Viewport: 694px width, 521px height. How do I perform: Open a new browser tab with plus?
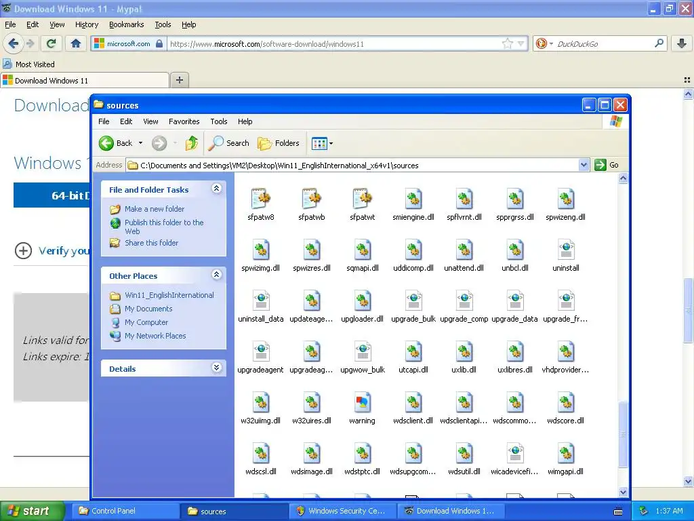[179, 80]
